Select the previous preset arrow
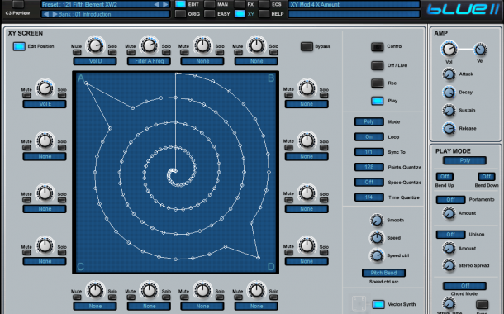Image resolution: width=504 pixels, height=314 pixels. 156,4
